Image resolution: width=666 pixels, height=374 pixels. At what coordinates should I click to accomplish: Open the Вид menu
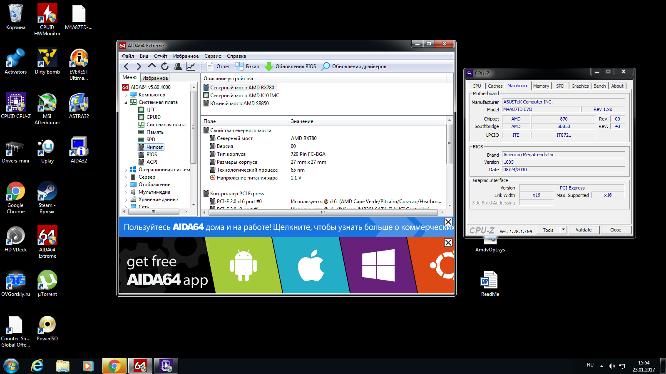click(144, 56)
